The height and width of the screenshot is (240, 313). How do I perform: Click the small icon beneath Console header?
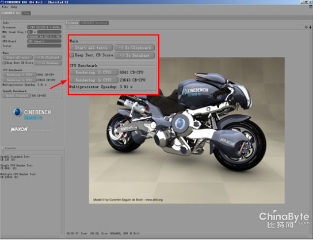click(3, 152)
